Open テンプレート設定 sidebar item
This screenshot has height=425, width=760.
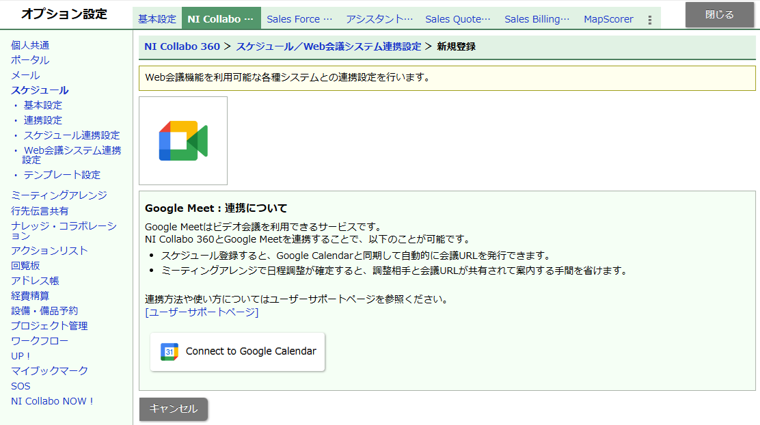(x=62, y=174)
